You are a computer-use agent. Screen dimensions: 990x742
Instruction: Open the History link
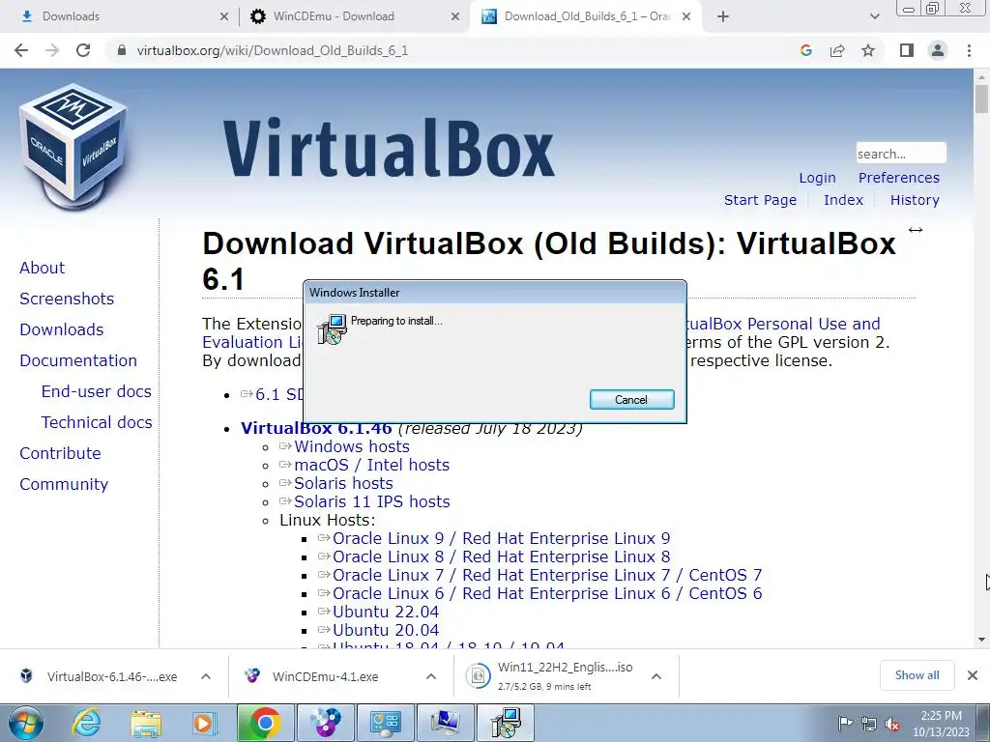tap(915, 200)
